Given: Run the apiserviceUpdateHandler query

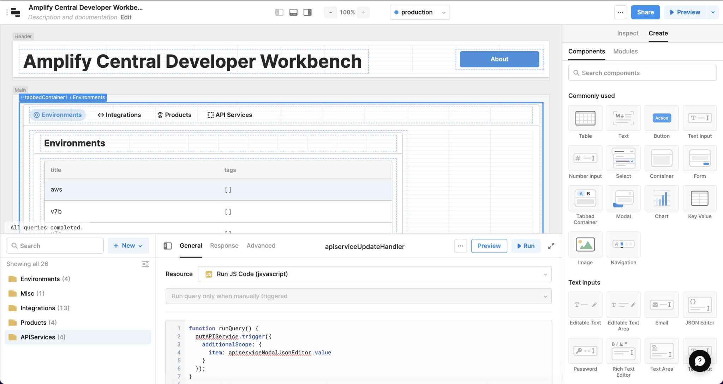Looking at the screenshot, I should point(526,246).
